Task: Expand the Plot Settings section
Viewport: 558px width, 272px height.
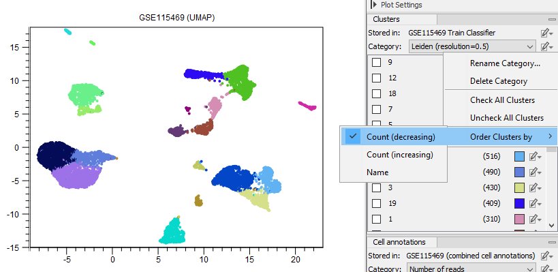Action: click(373, 5)
